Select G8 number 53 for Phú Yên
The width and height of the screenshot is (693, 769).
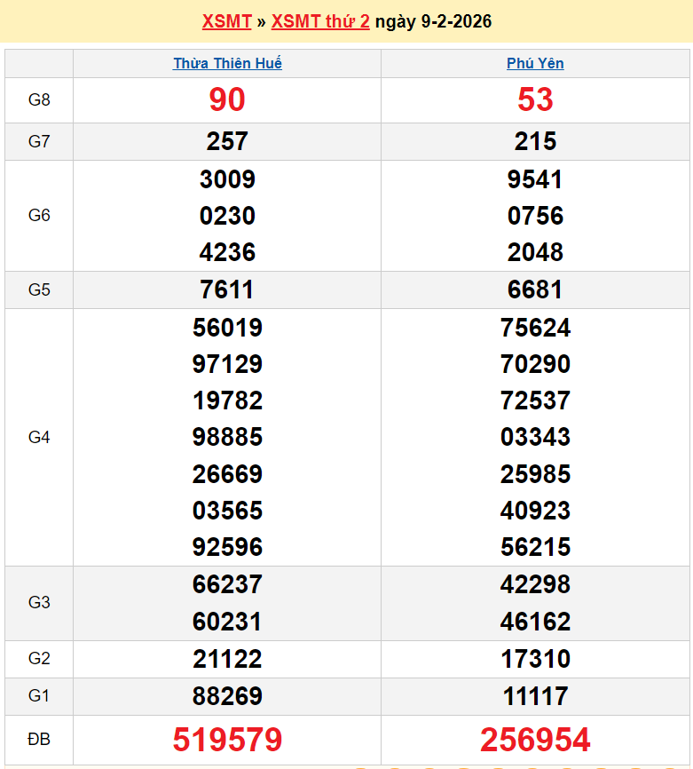point(535,100)
